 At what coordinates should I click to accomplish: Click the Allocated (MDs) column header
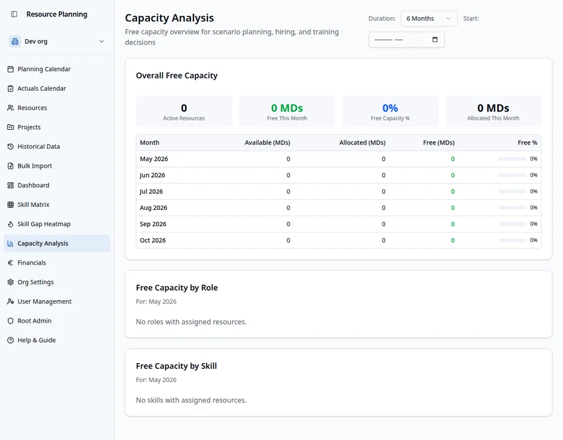(x=363, y=142)
